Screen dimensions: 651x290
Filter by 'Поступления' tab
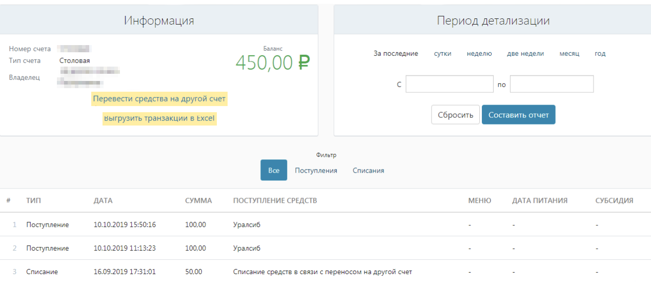[316, 171]
